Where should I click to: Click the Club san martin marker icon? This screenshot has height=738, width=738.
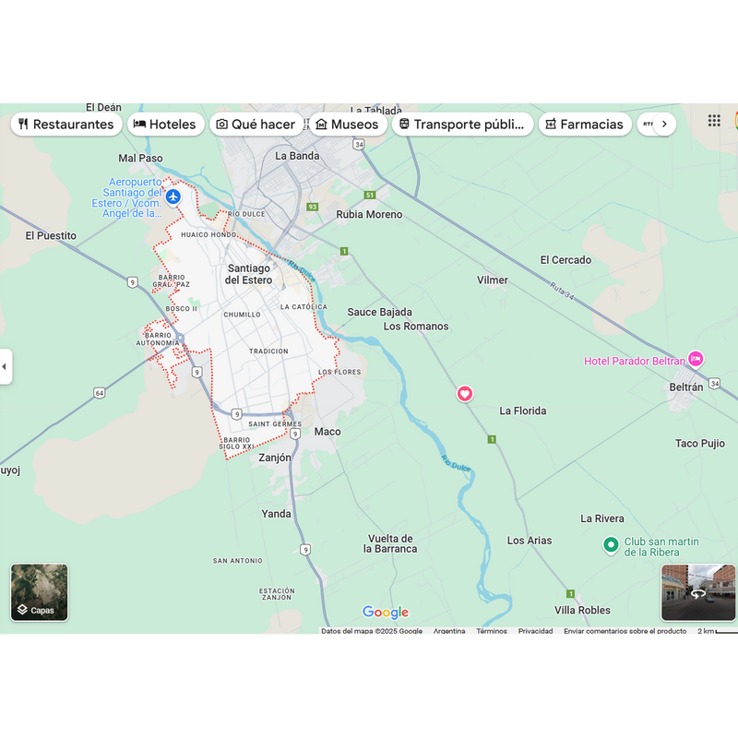coord(611,545)
